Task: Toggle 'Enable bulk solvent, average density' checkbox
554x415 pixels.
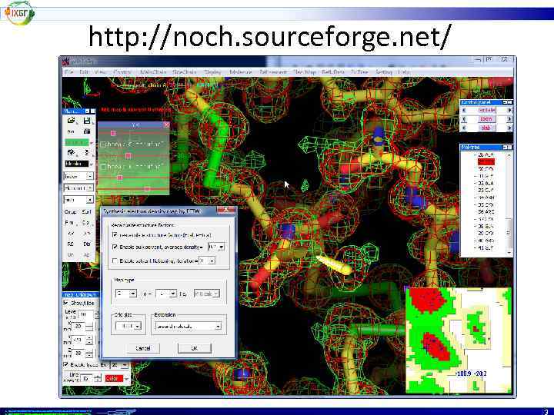Action: click(x=115, y=247)
